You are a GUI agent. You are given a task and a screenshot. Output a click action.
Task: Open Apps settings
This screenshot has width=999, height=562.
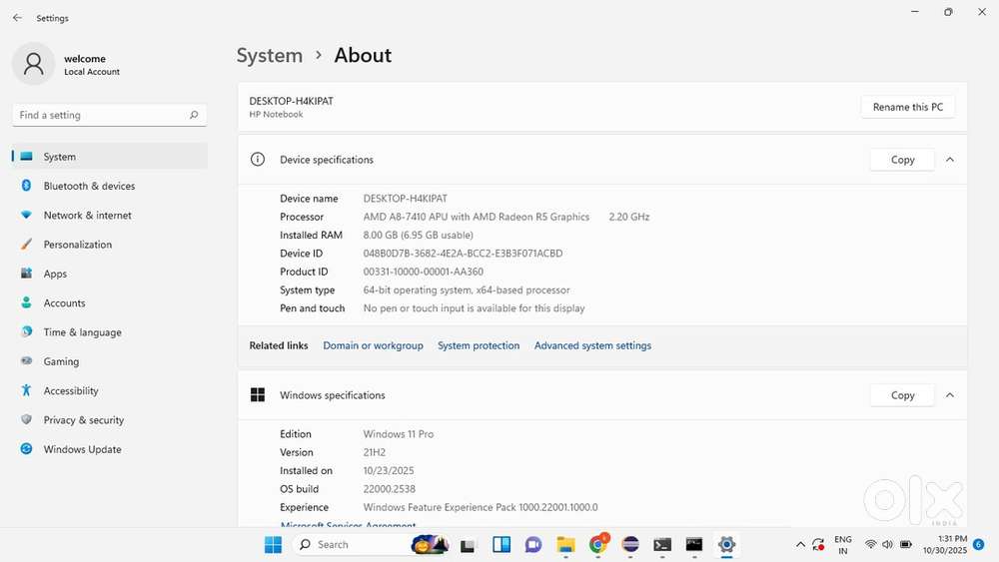pos(110,274)
